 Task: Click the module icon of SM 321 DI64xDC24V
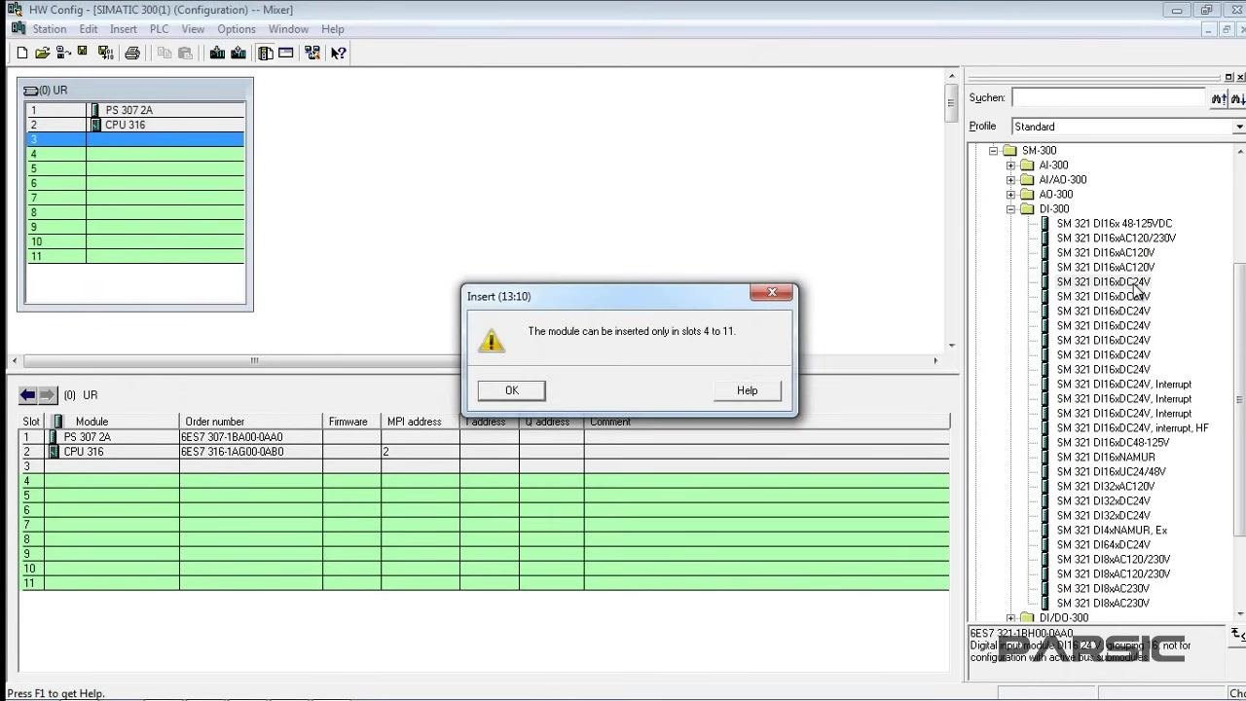[1045, 544]
